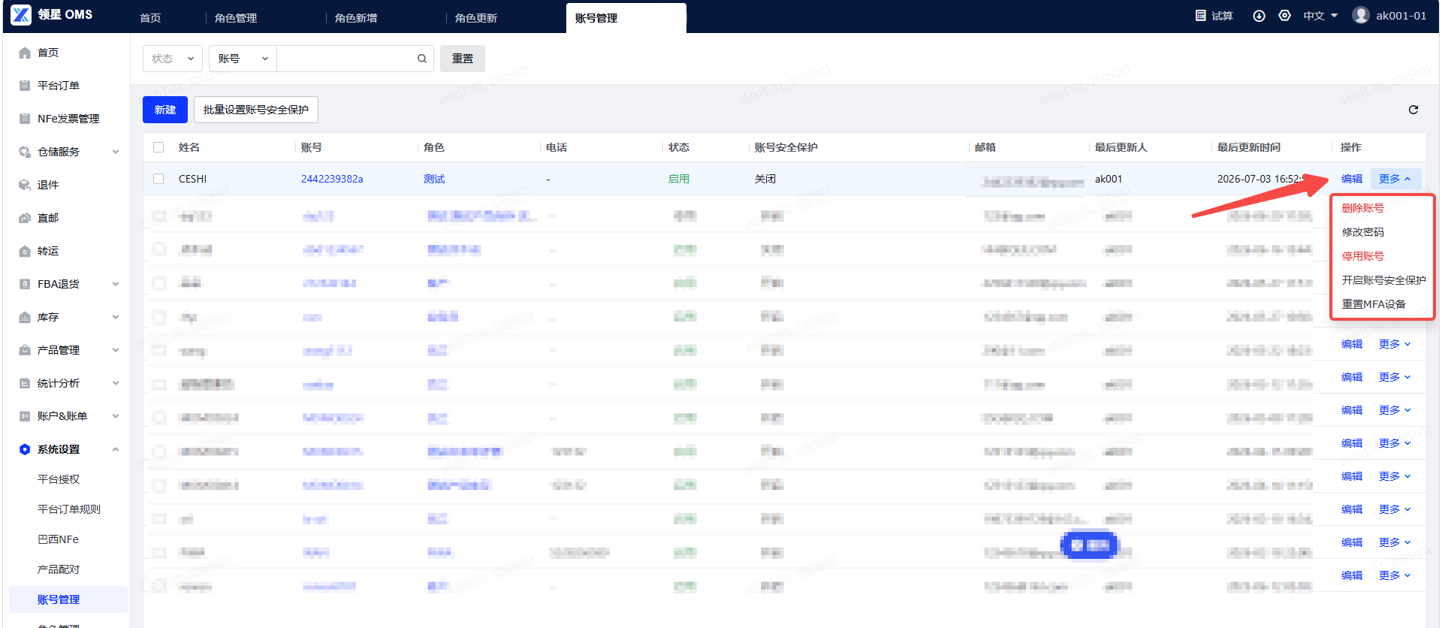Open the settings gear icon in the header
Viewport: 1442px width, 628px height.
click(1285, 15)
